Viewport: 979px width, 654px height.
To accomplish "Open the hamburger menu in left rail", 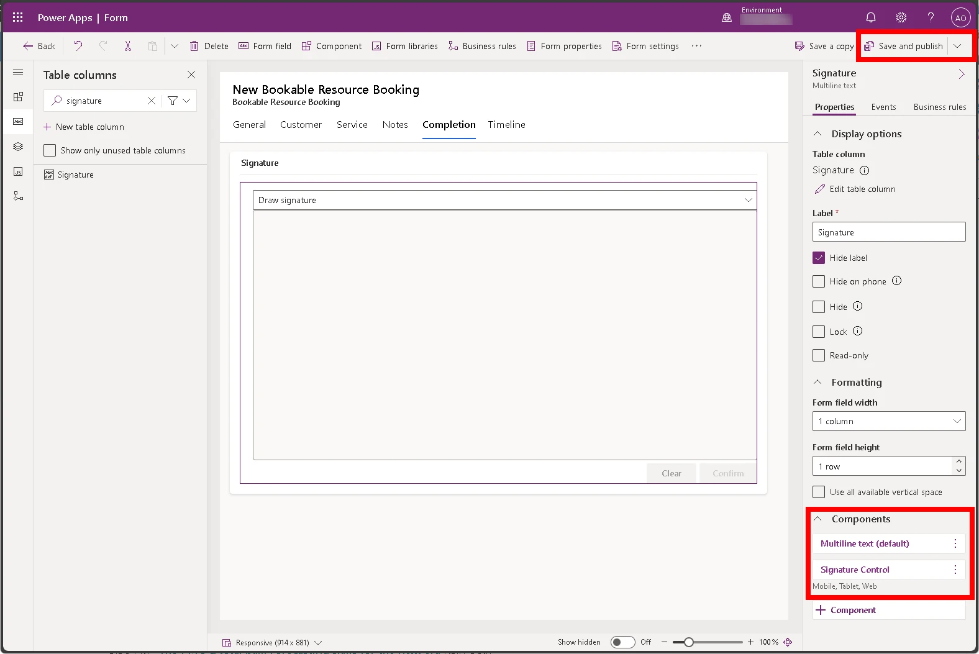I will tap(18, 73).
